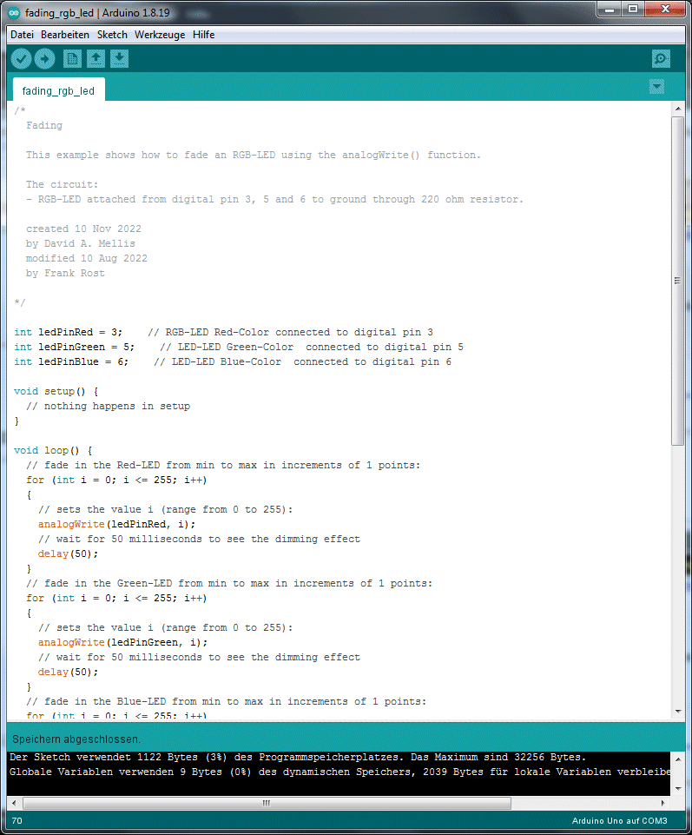Click the Upload arrow icon
The image size is (692, 835).
tap(44, 58)
